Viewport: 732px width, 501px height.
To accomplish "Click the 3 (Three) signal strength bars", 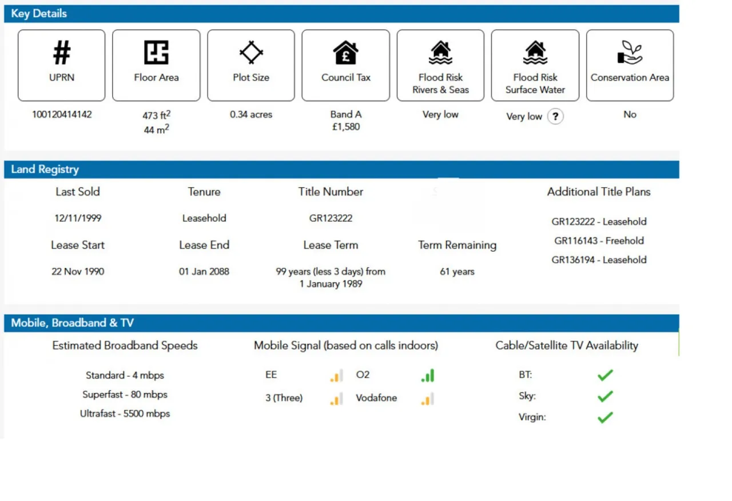I will 336,399.
